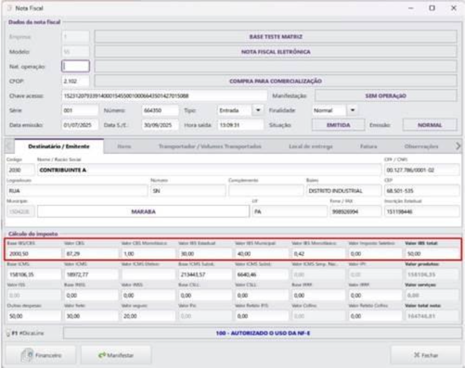Click the Fone / FAX field

pos(355,212)
